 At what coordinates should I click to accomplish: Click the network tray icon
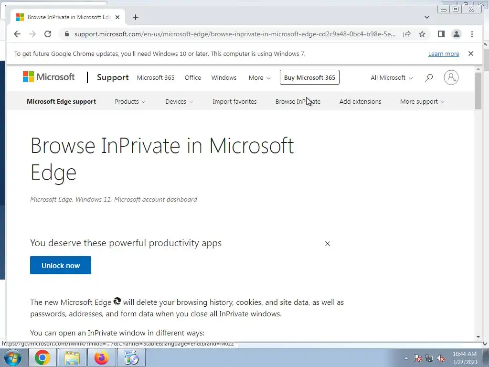pos(429,358)
